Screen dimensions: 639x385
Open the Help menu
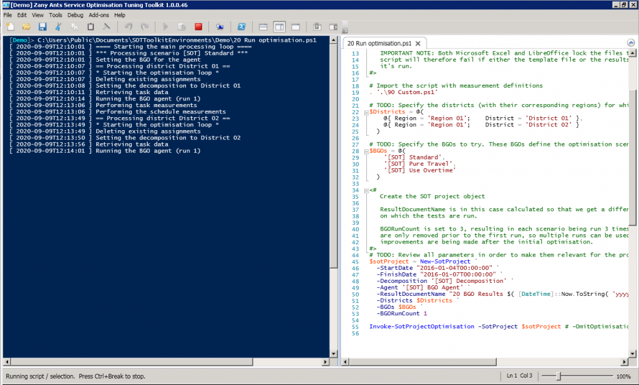(120, 15)
